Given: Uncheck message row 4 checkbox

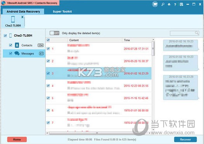Looking at the screenshot, I should point(48,86).
